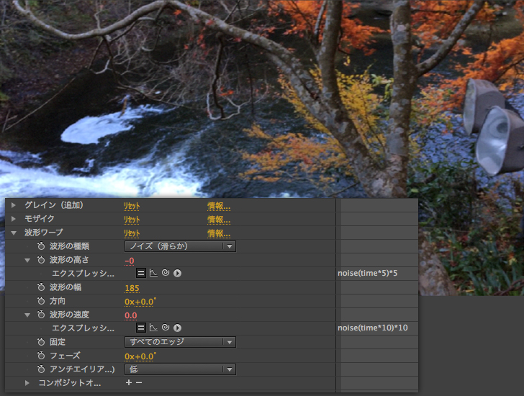Toggle stopwatch for フェーズ property
The height and width of the screenshot is (396, 524).
[x=41, y=356]
